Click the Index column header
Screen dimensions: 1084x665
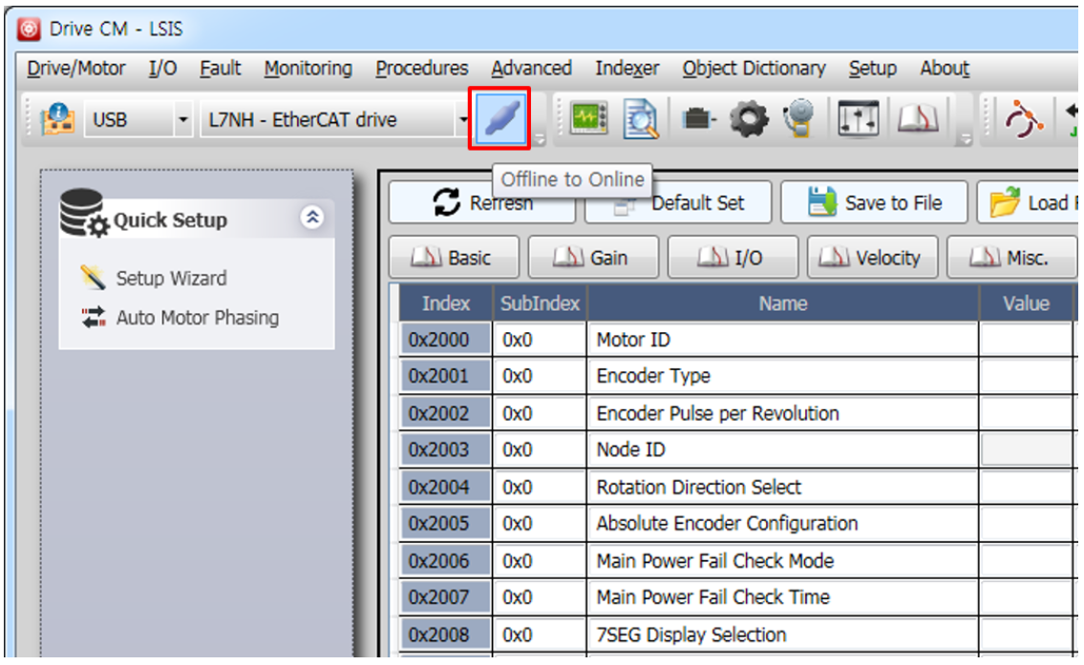[x=446, y=303]
